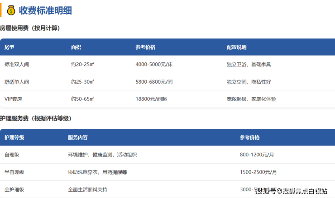Click the 服务内容 column header
335x198 pixels.
(x=78, y=137)
